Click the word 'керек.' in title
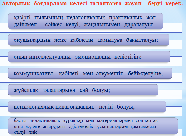Screen dimensions: 186x136 point(174,4)
